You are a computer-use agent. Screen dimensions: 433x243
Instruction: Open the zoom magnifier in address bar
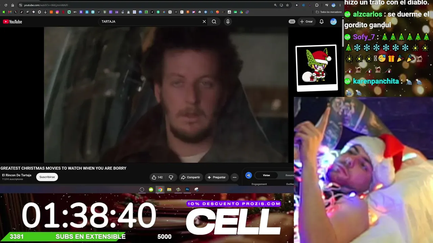point(275,5)
